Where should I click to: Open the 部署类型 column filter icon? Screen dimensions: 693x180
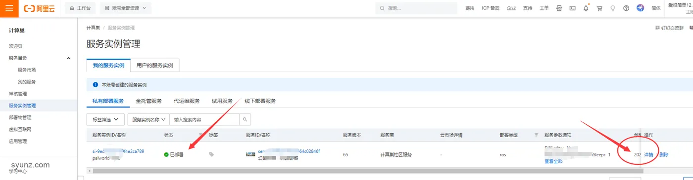coord(537,135)
